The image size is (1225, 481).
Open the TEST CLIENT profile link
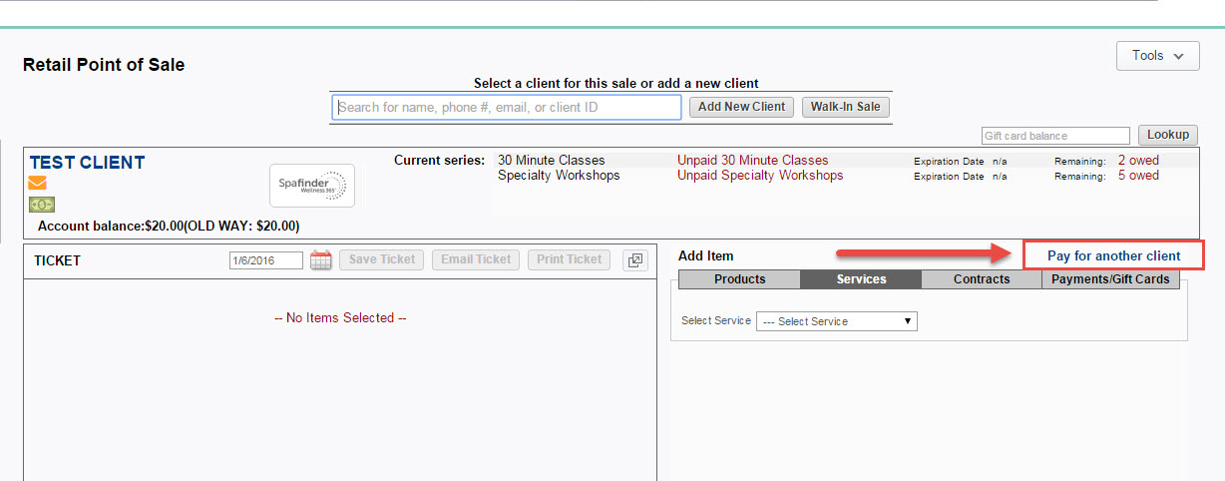click(87, 163)
